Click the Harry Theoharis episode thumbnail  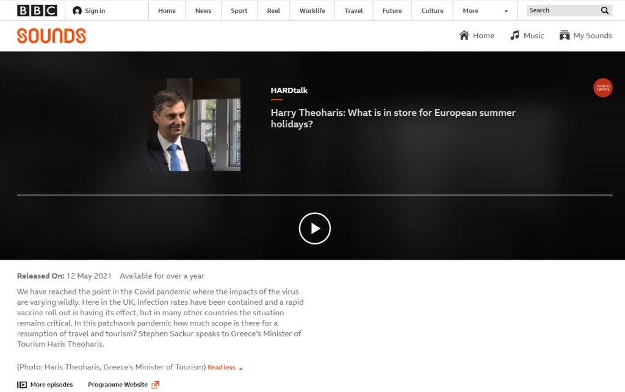(193, 124)
